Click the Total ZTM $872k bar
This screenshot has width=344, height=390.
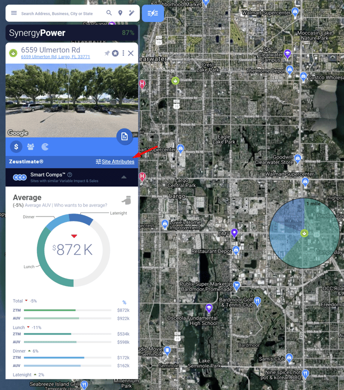[x=67, y=310]
